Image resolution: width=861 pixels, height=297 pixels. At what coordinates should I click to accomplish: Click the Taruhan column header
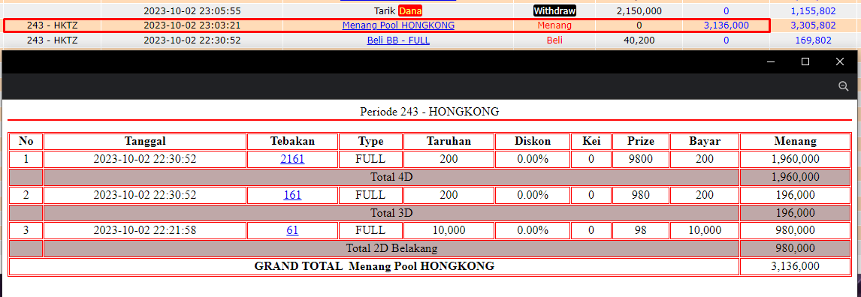click(x=449, y=142)
